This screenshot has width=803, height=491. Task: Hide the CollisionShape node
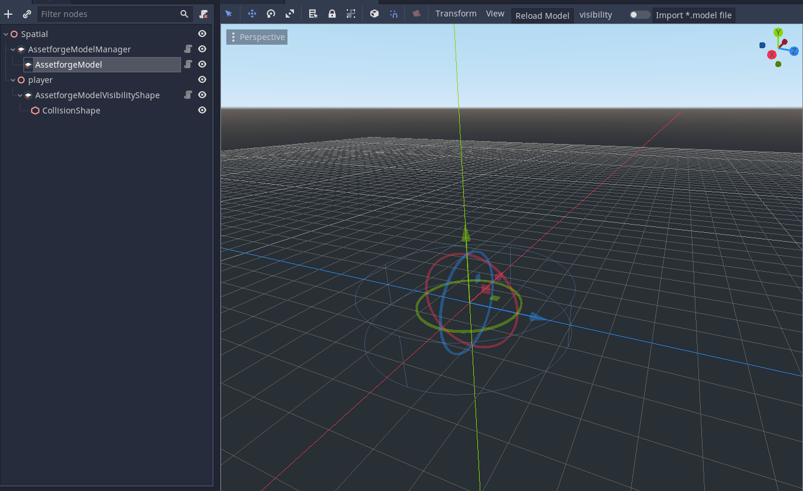pos(202,110)
